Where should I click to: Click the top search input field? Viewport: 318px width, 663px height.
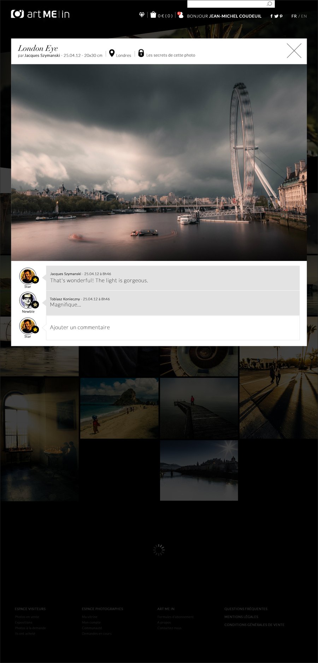coord(226,4)
